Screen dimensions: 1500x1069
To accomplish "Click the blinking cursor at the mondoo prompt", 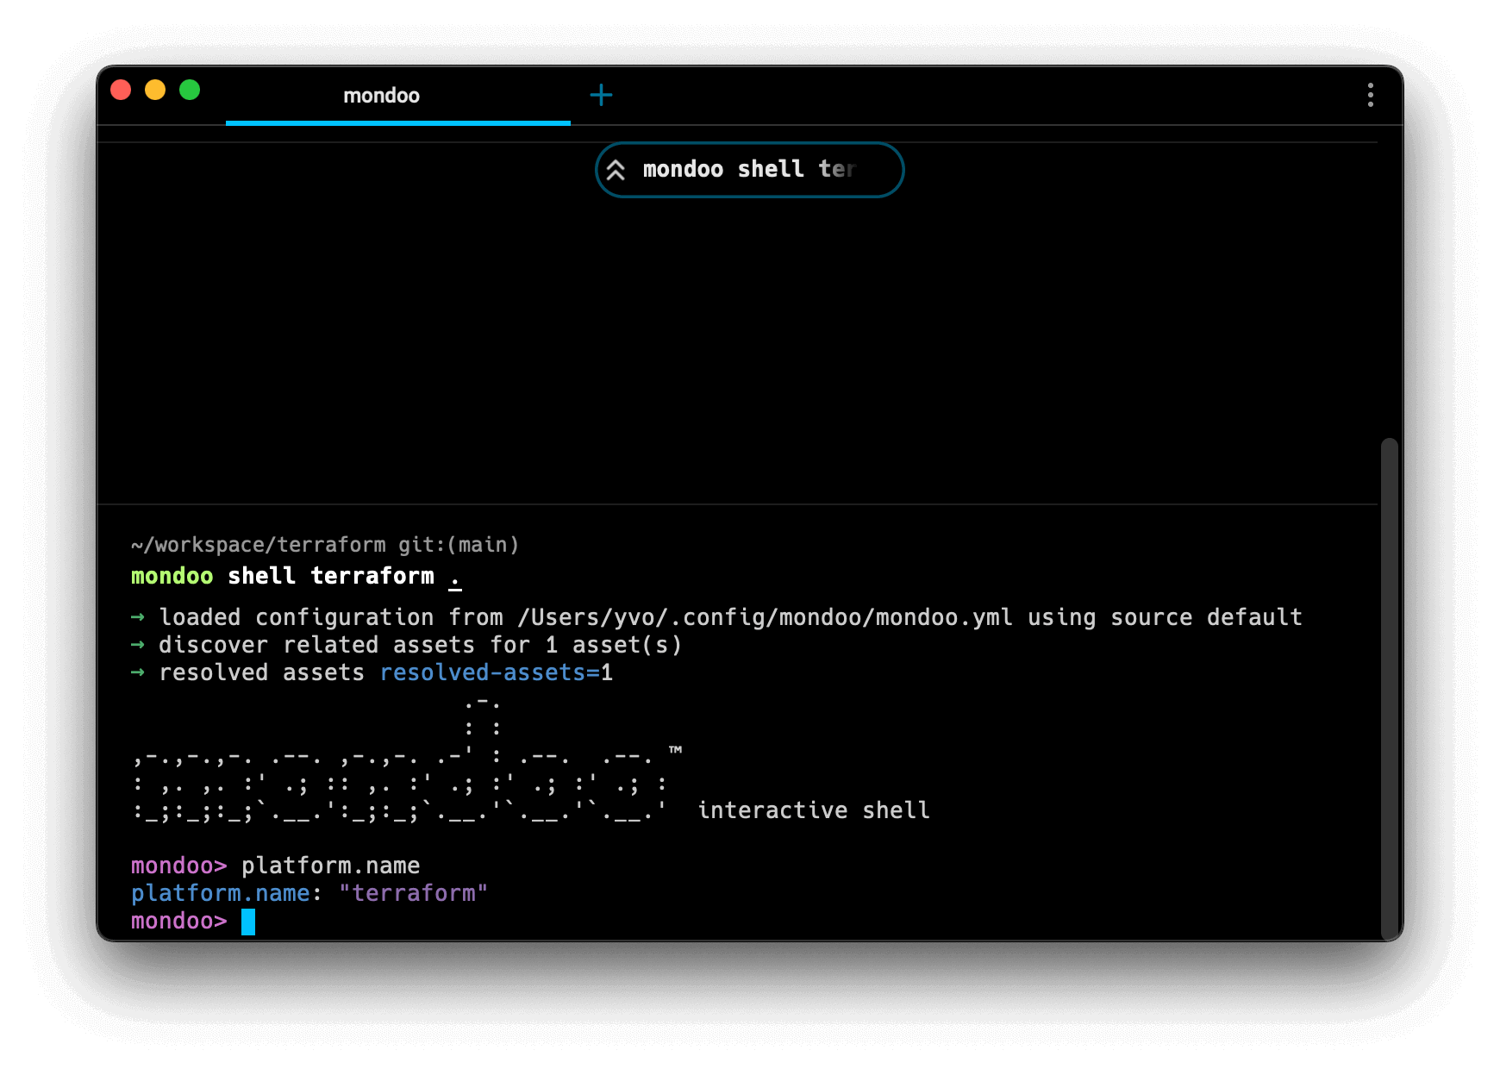I will click(x=248, y=922).
